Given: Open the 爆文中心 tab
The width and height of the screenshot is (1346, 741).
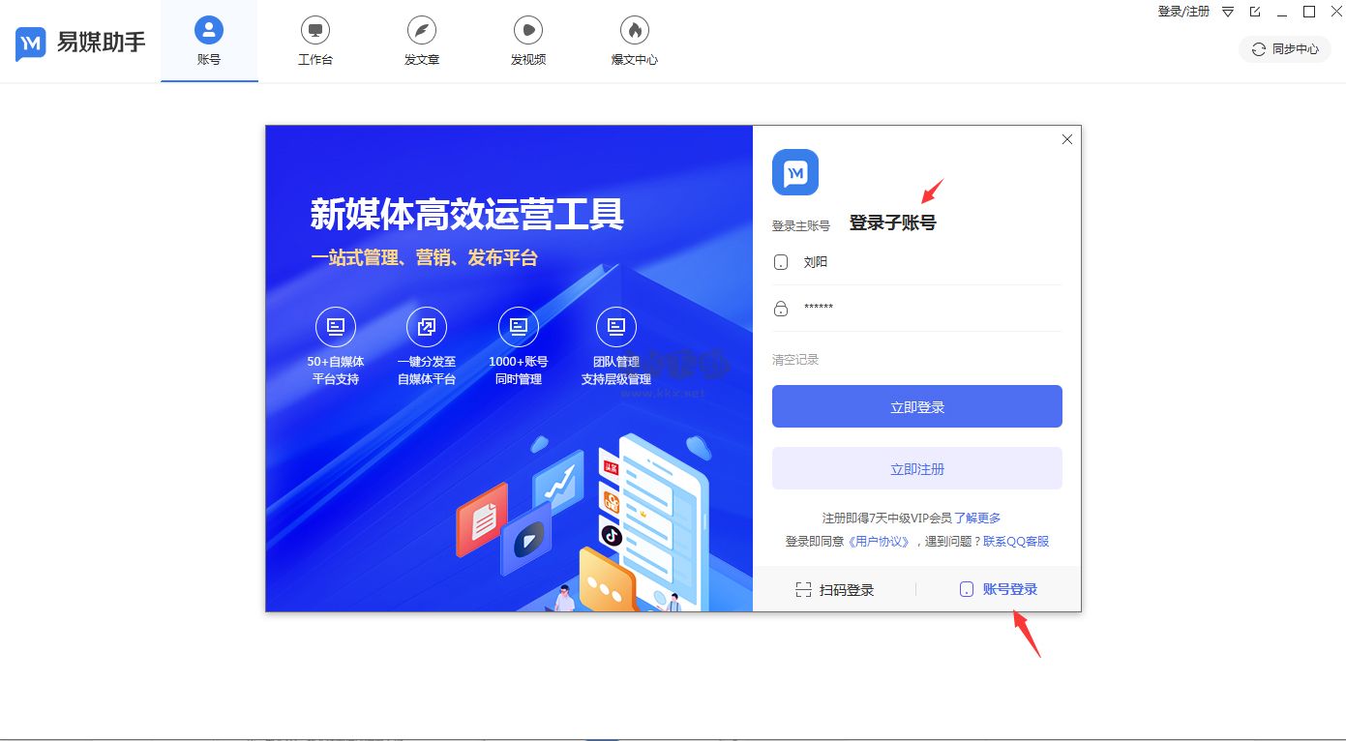Looking at the screenshot, I should coord(635,41).
